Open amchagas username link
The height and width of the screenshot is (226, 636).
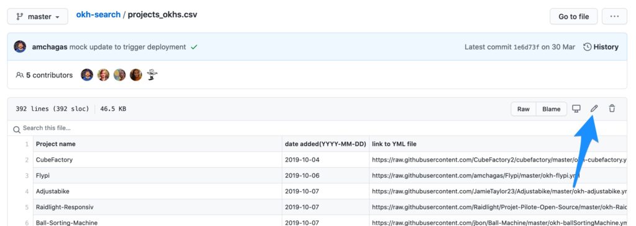50,47
